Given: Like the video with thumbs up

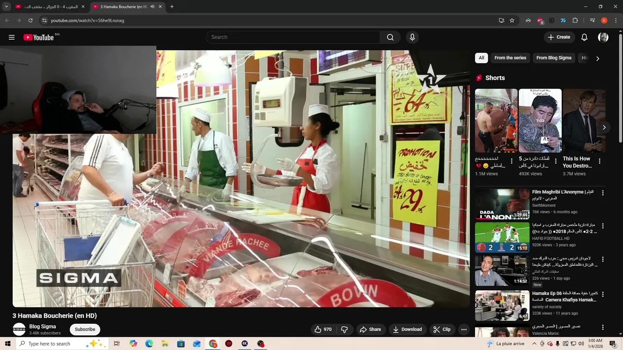Looking at the screenshot, I should click(323, 330).
